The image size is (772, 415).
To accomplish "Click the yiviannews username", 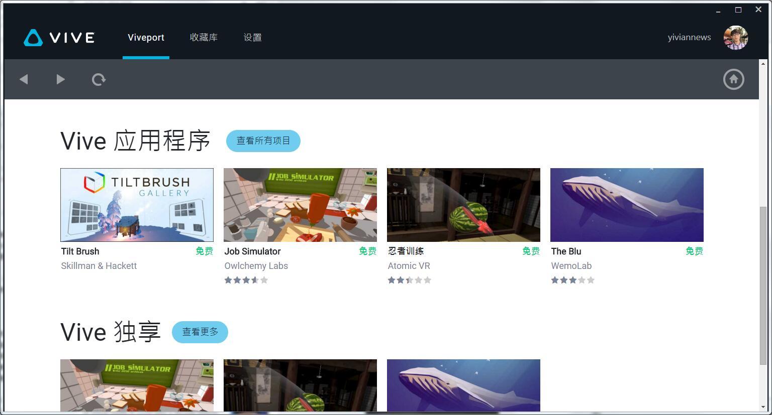I will 689,38.
